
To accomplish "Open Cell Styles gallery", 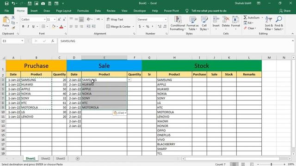I will pos(204,24).
